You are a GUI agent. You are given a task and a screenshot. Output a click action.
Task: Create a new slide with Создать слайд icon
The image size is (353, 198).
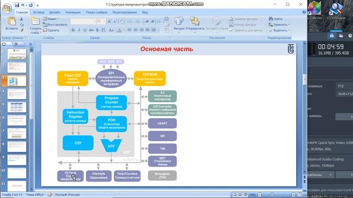click(x=35, y=21)
